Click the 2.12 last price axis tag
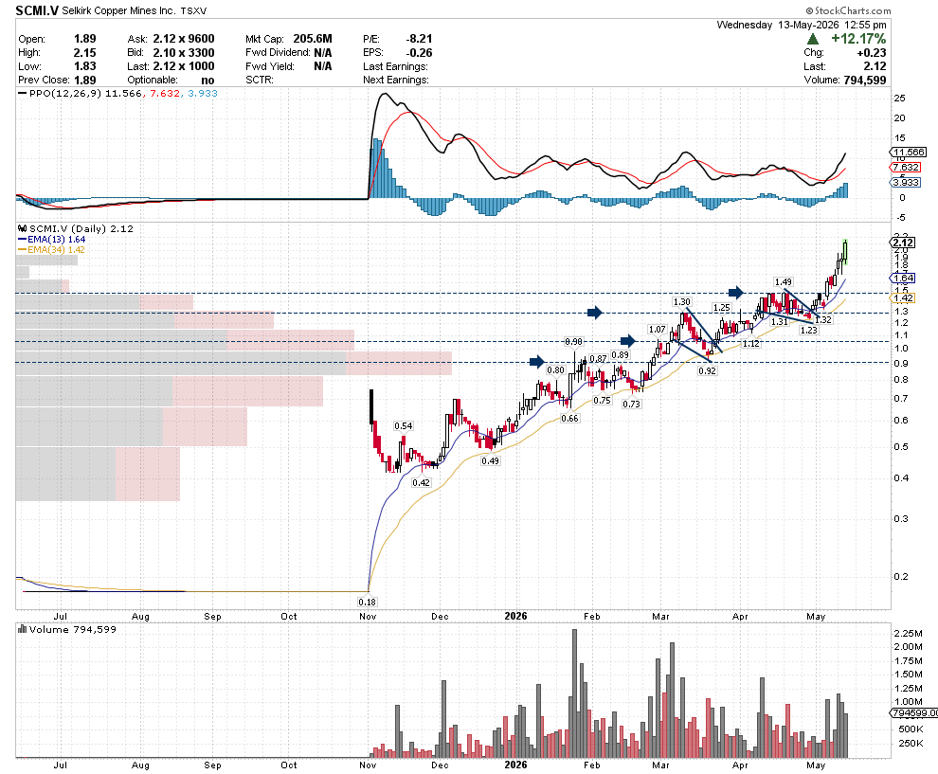This screenshot has height=774, width=938. (x=903, y=243)
